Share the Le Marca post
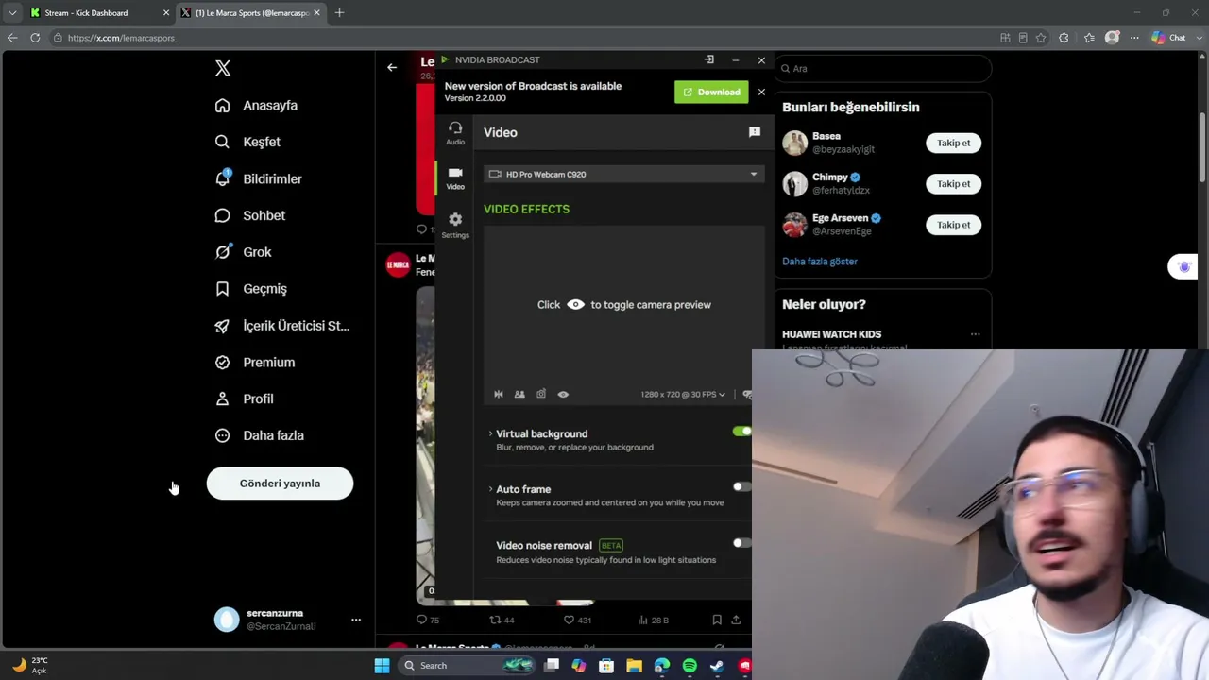 736,620
